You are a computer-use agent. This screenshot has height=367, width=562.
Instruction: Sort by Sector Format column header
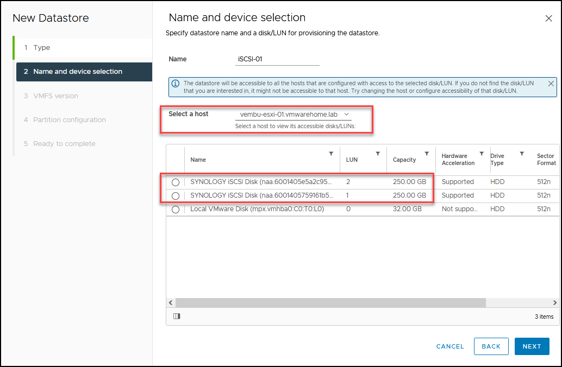pyautogui.click(x=546, y=159)
